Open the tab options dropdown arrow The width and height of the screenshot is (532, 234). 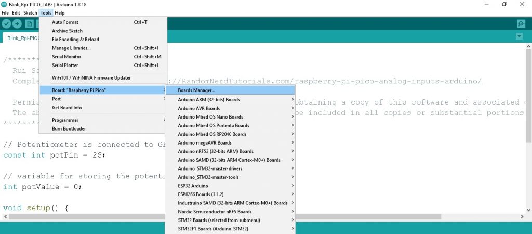coord(519,36)
